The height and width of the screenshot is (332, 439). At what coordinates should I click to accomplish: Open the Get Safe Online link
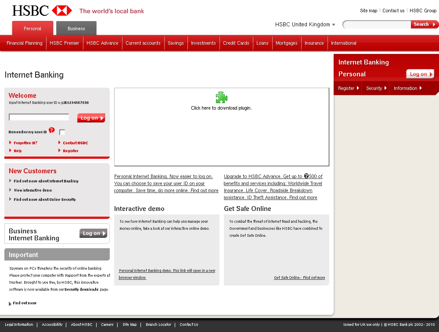[x=299, y=278]
